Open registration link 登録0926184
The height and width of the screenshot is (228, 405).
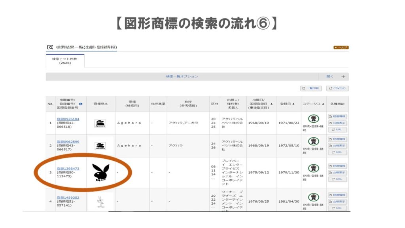coord(68,119)
